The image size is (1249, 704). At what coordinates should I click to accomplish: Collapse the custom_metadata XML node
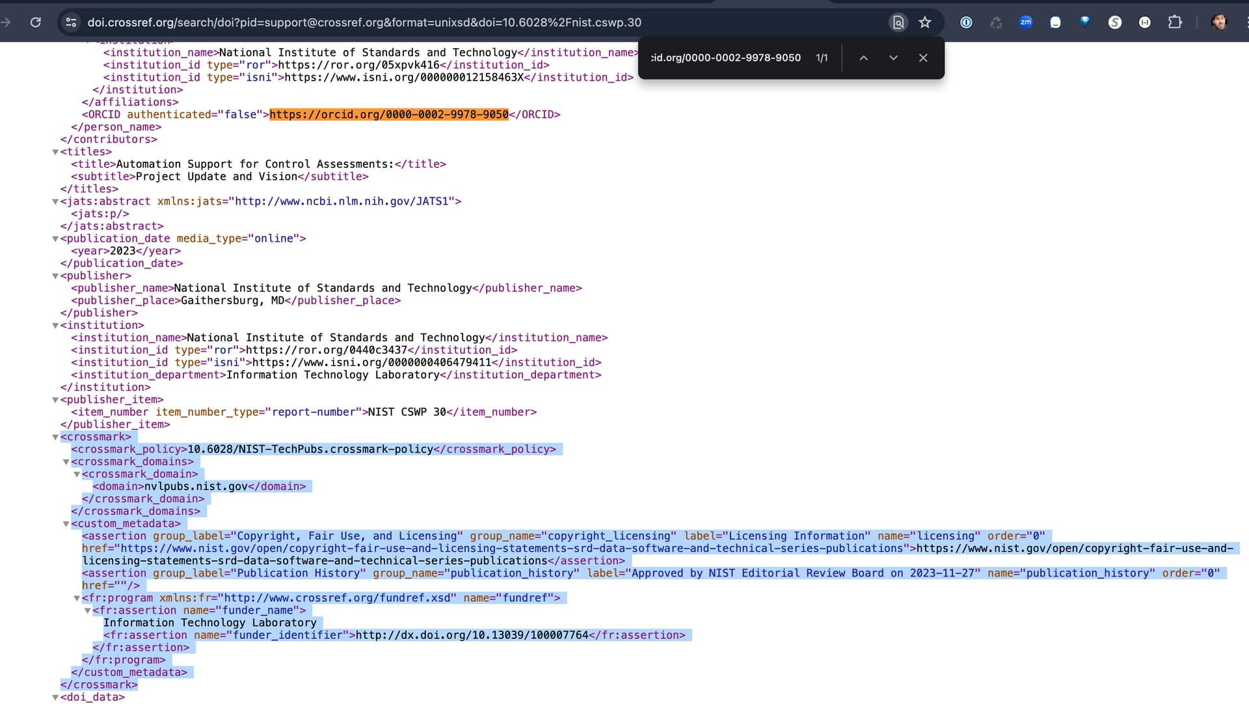tap(66, 524)
